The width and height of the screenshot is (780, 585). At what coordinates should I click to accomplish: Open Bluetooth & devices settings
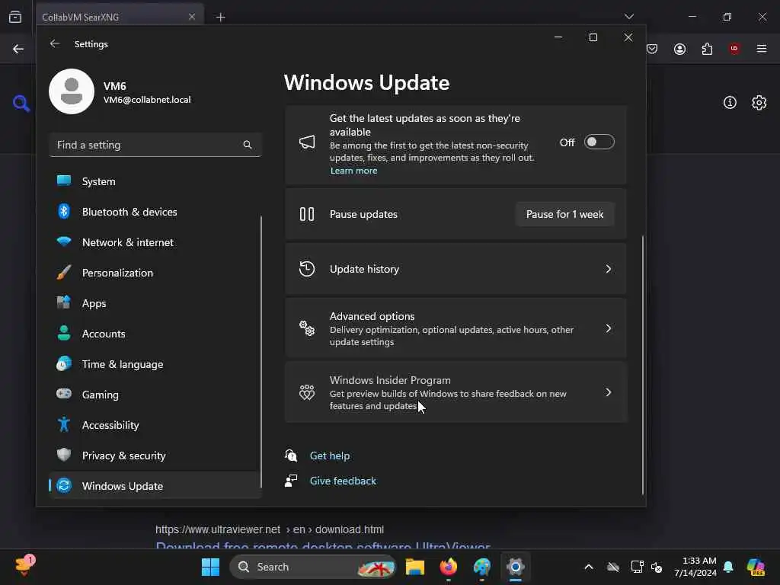point(154,212)
